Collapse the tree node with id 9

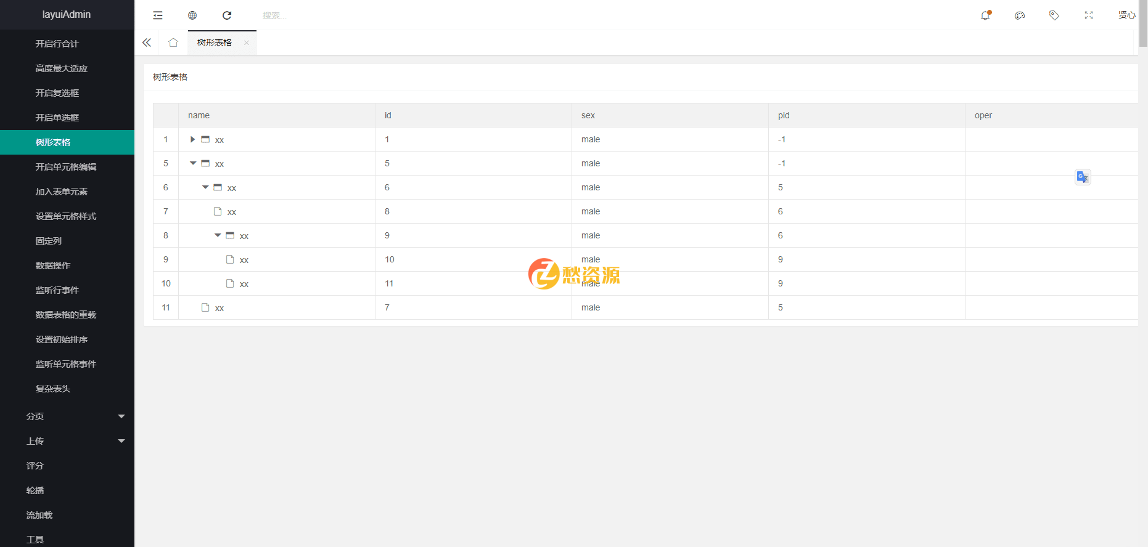point(218,235)
